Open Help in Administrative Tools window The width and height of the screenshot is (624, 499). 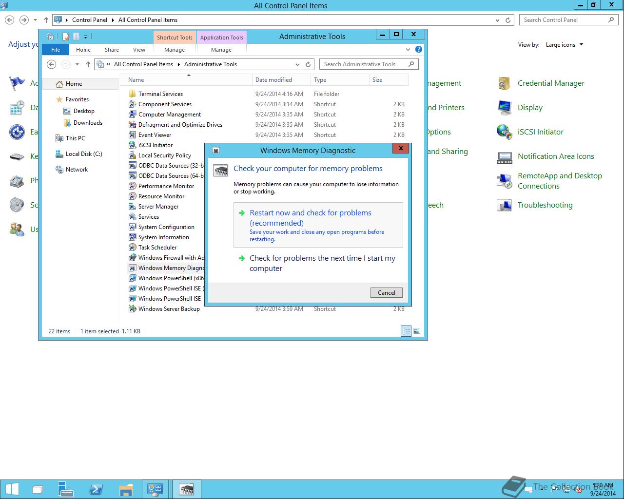[x=418, y=49]
